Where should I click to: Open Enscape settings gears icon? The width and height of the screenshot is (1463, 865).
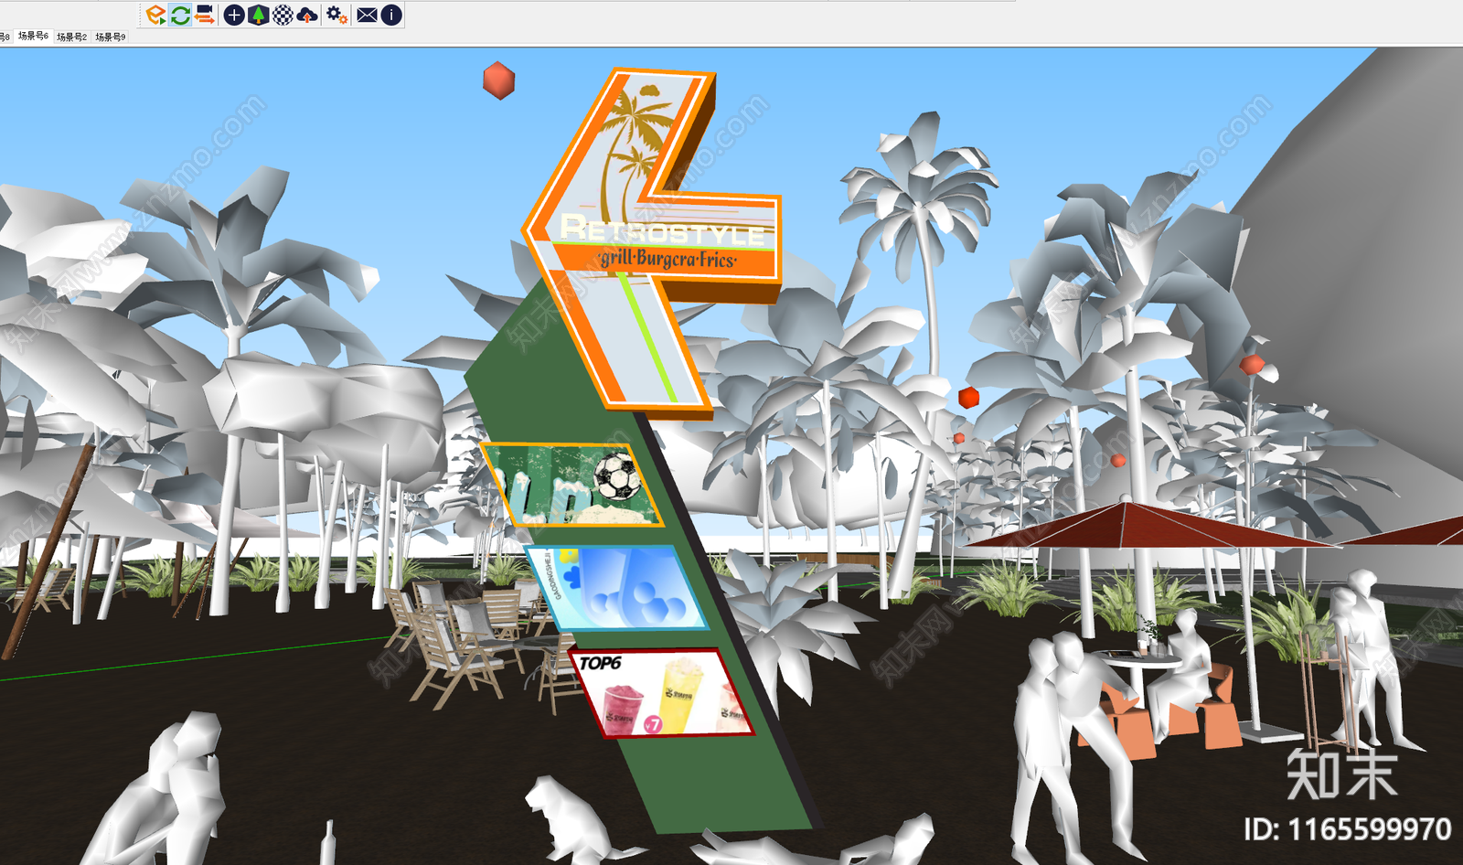tap(336, 15)
